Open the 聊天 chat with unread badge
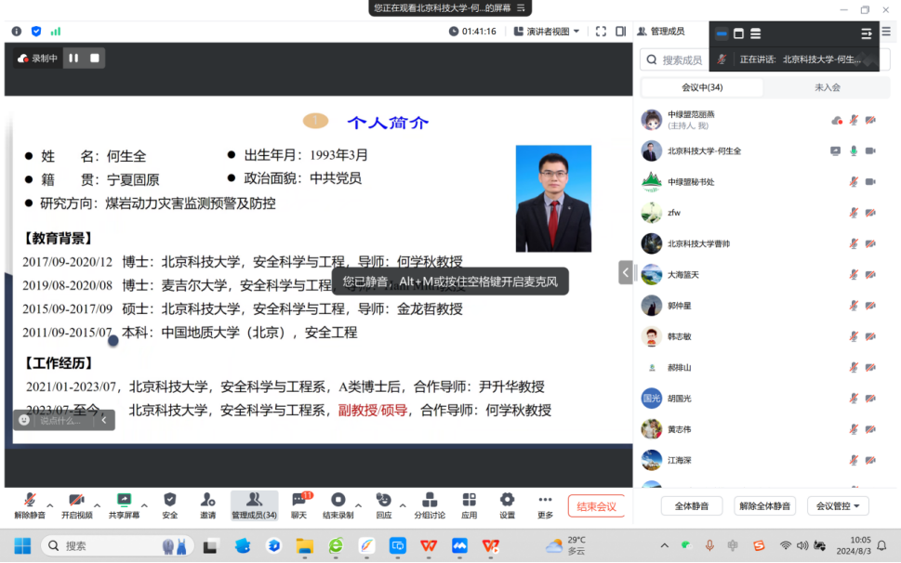This screenshot has height=563, width=901. click(298, 505)
